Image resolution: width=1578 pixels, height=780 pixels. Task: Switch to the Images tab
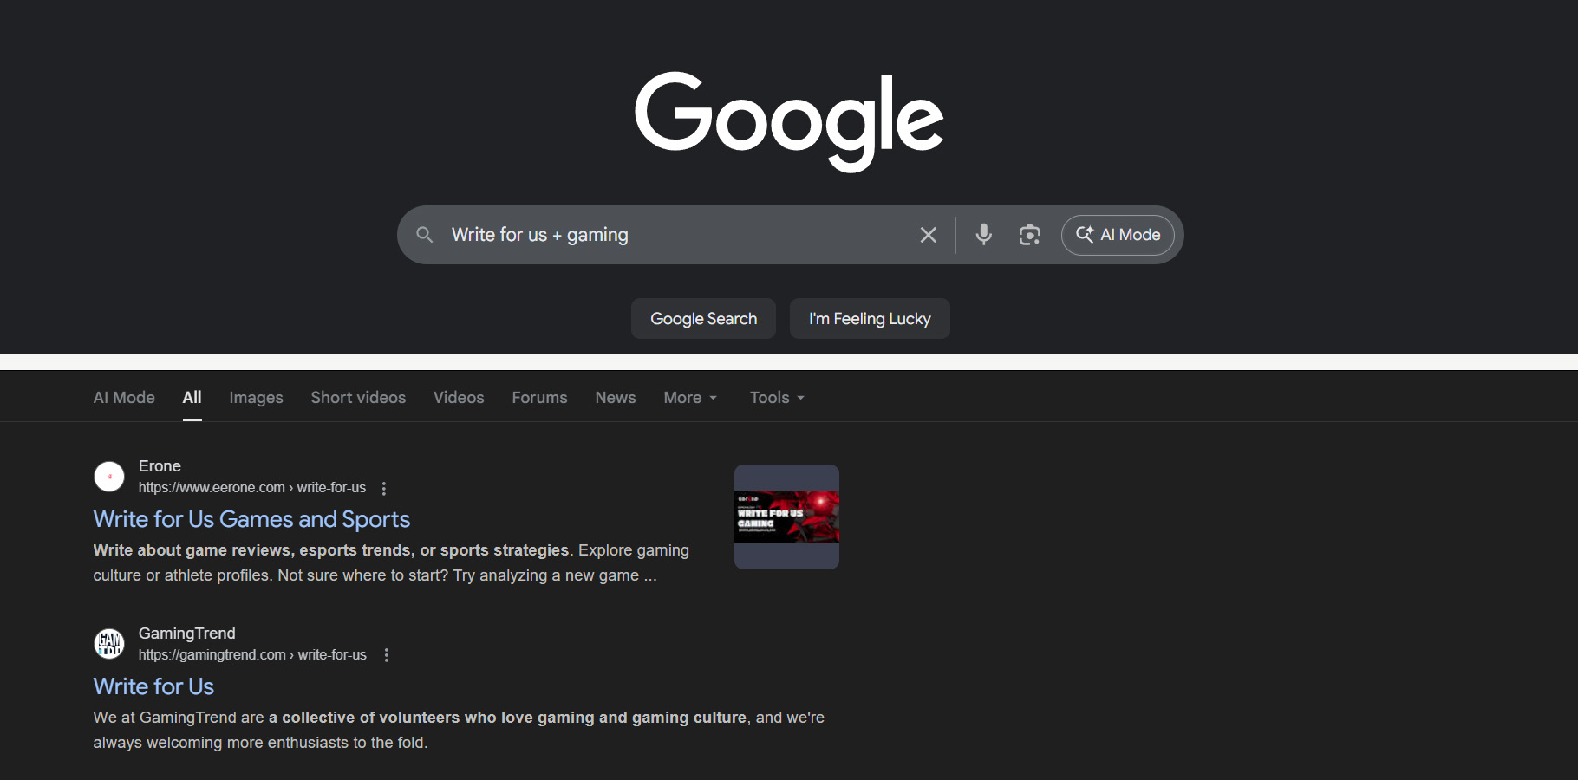click(x=256, y=397)
